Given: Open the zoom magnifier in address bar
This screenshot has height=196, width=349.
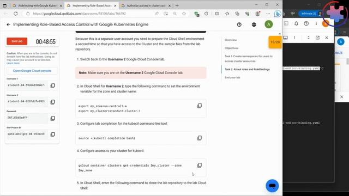Looking at the screenshot, I should coord(174,14).
